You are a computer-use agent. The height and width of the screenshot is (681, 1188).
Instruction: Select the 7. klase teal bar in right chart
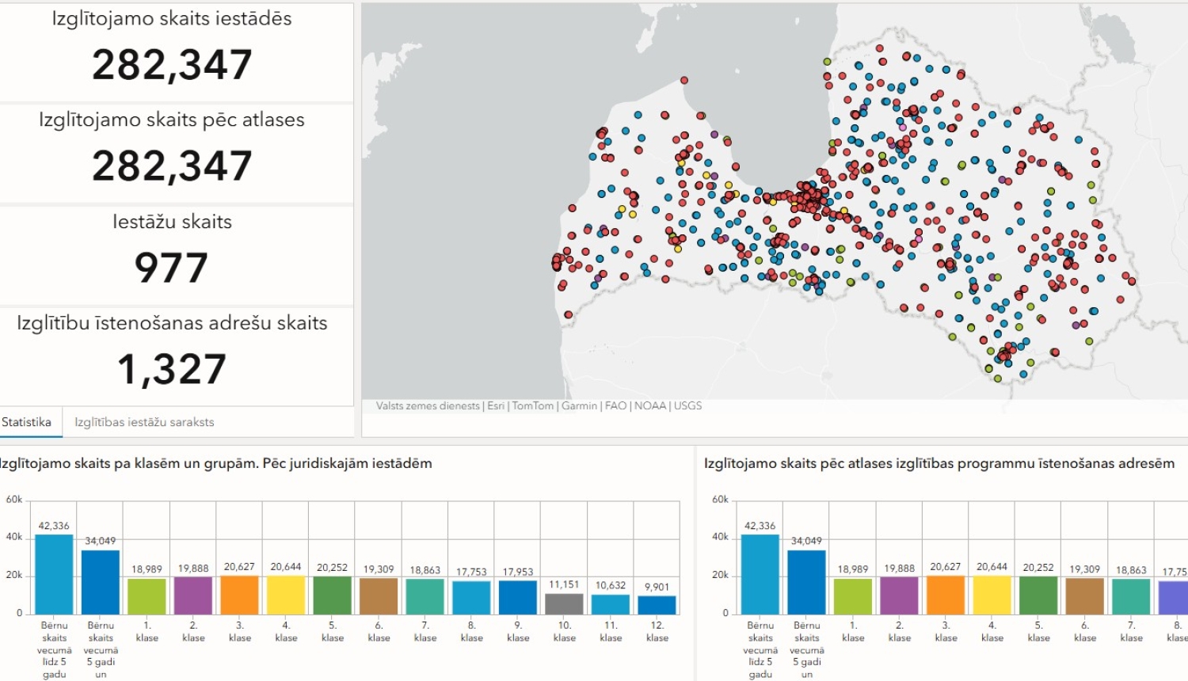point(1131,596)
